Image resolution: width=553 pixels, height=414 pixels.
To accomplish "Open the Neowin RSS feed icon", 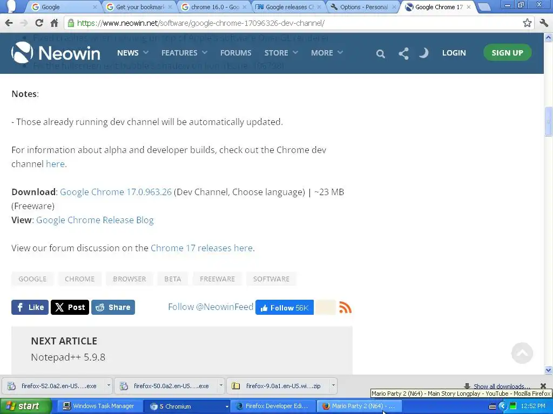I will point(345,307).
